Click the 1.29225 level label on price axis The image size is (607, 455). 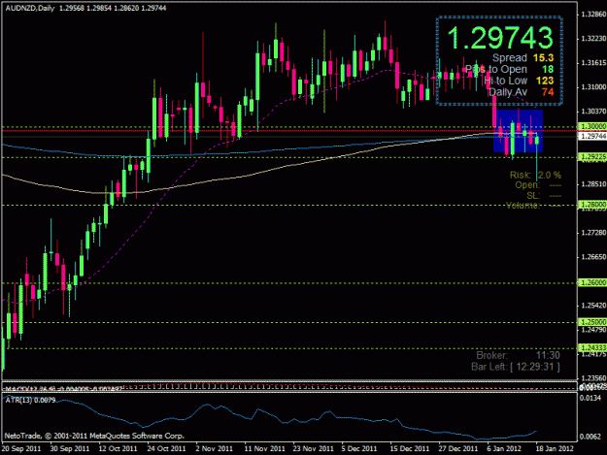pos(592,156)
